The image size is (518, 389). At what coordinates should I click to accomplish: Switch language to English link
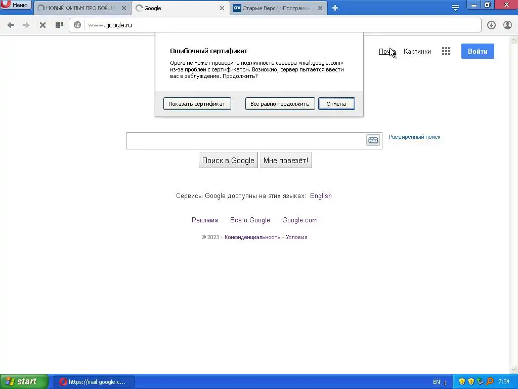tap(321, 196)
